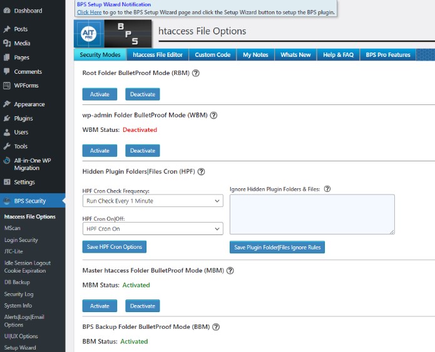
Task: Click the Appearance paintbrush icon
Action: point(7,104)
